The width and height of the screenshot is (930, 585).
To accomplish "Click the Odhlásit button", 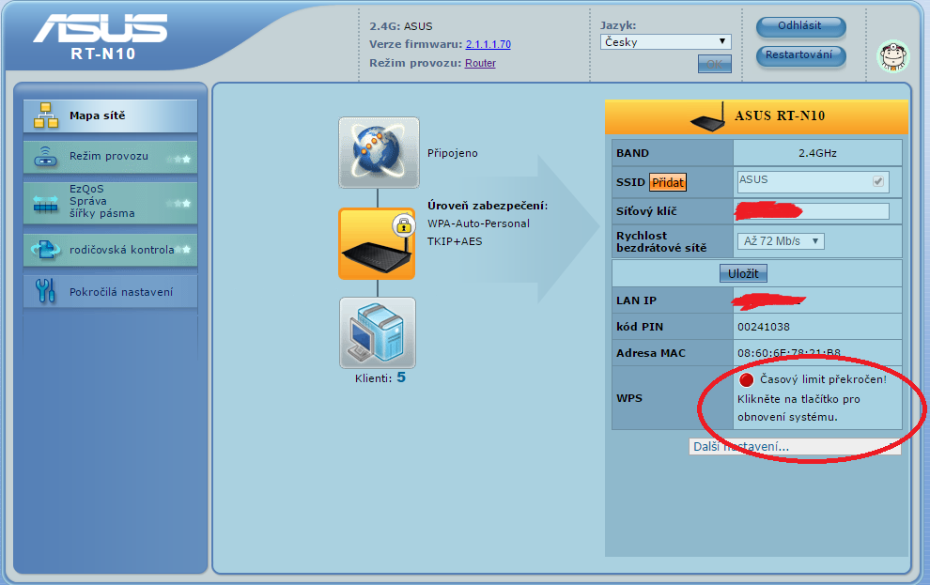I will click(x=800, y=26).
